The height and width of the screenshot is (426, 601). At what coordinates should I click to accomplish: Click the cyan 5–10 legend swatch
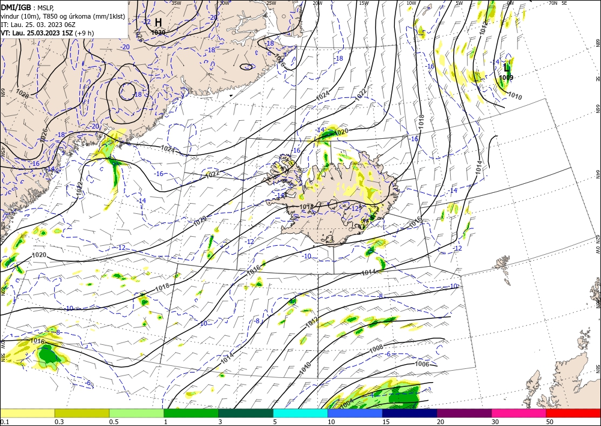pyautogui.click(x=300, y=413)
